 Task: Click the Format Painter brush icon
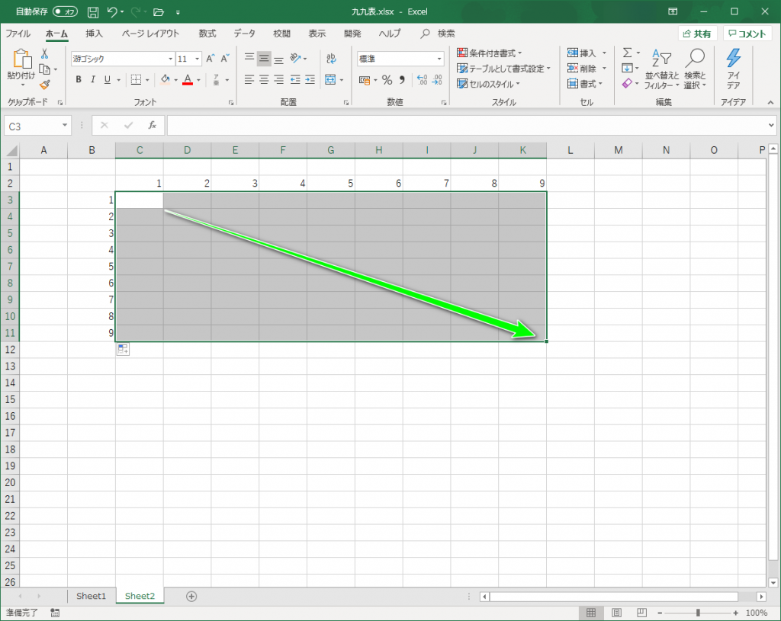[44, 85]
